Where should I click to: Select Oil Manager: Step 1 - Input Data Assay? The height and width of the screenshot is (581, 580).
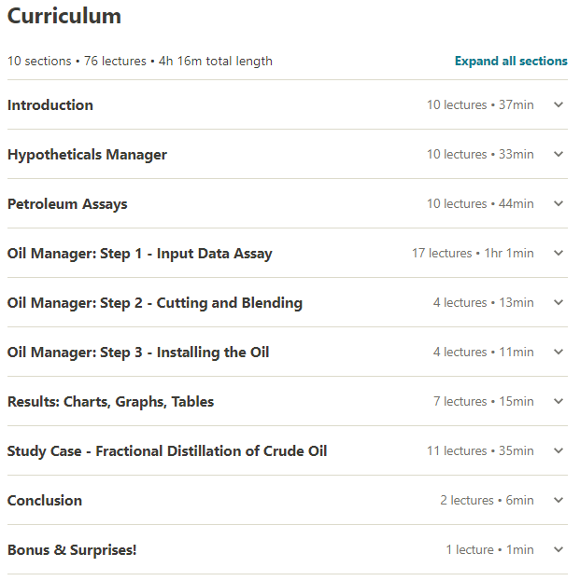139,254
